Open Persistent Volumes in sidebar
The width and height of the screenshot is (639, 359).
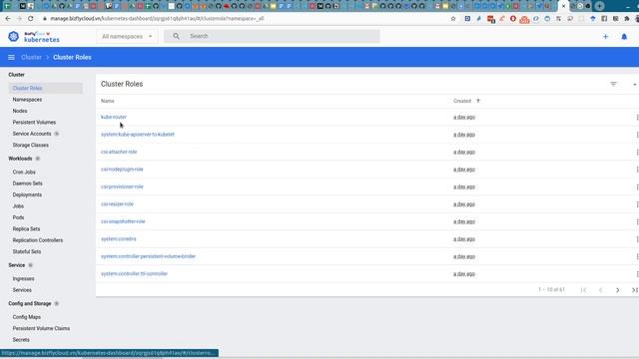[34, 122]
